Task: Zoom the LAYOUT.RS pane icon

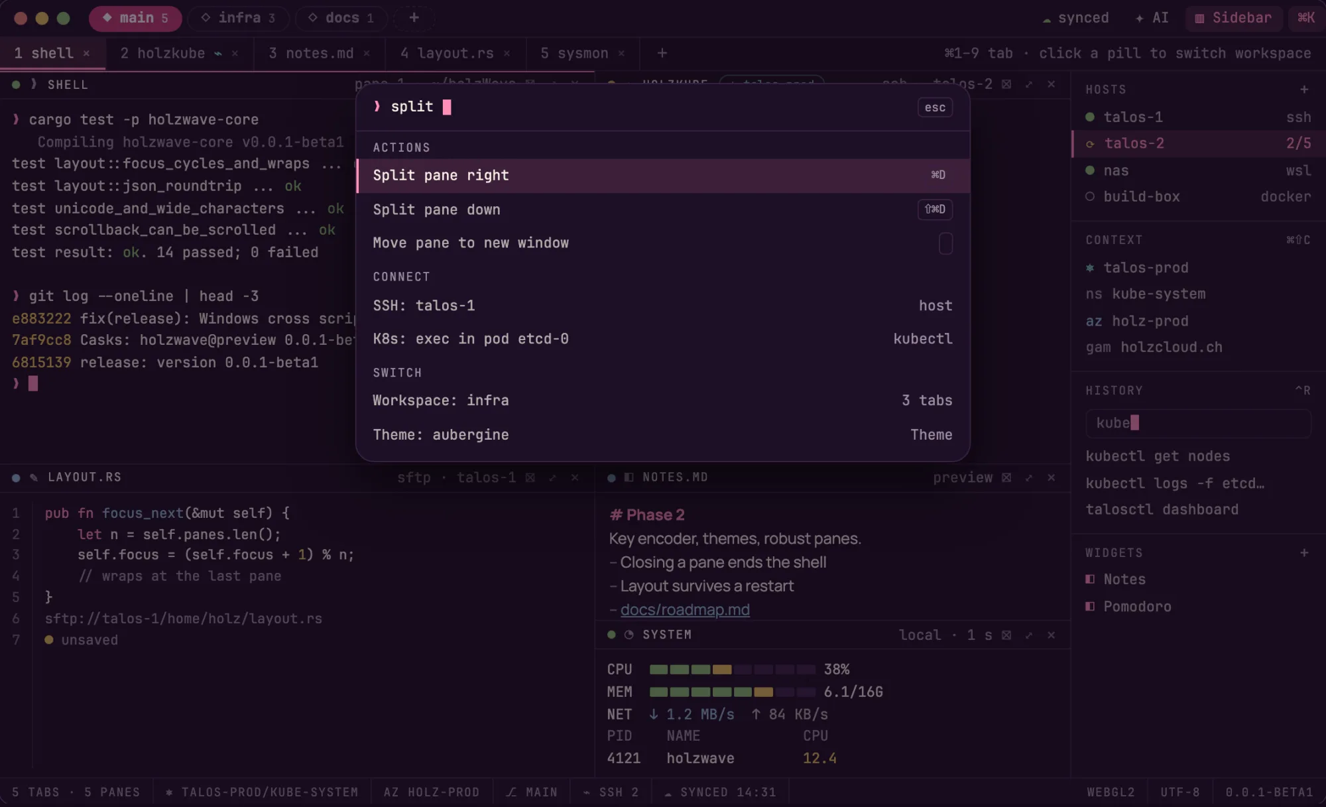Action: point(552,477)
